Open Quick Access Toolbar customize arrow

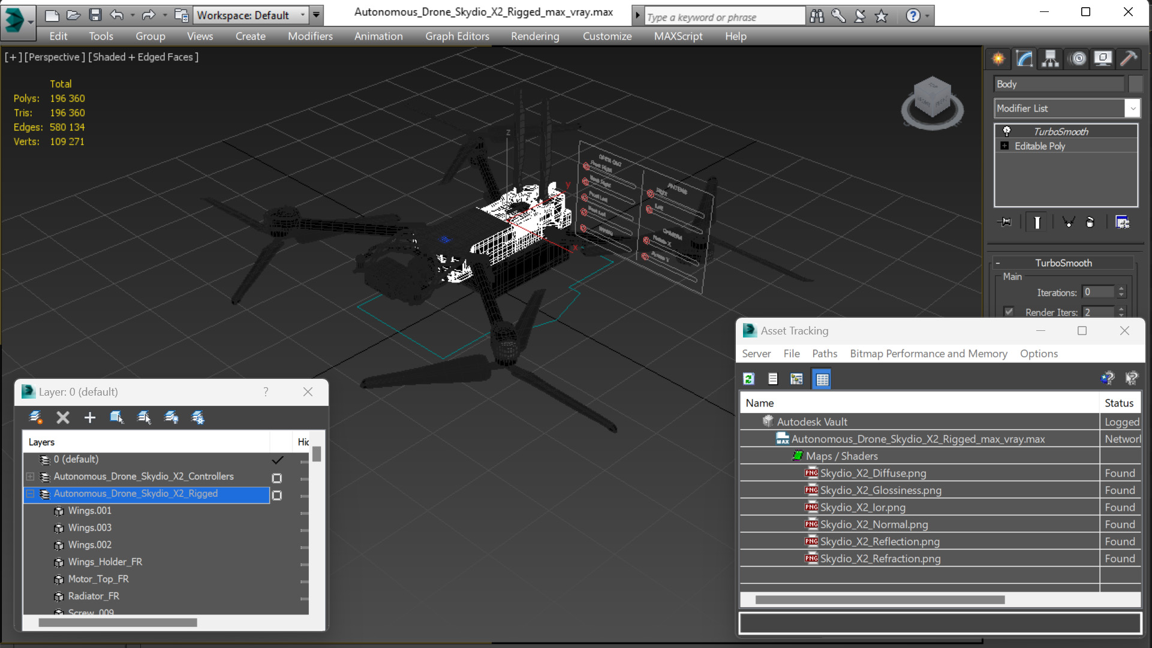317,15
